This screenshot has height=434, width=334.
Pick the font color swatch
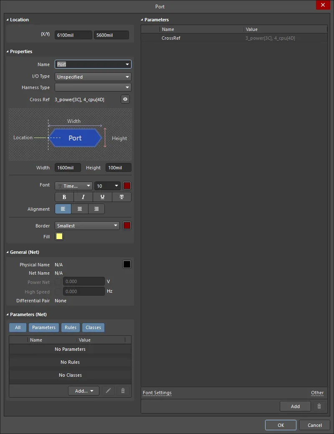(127, 186)
